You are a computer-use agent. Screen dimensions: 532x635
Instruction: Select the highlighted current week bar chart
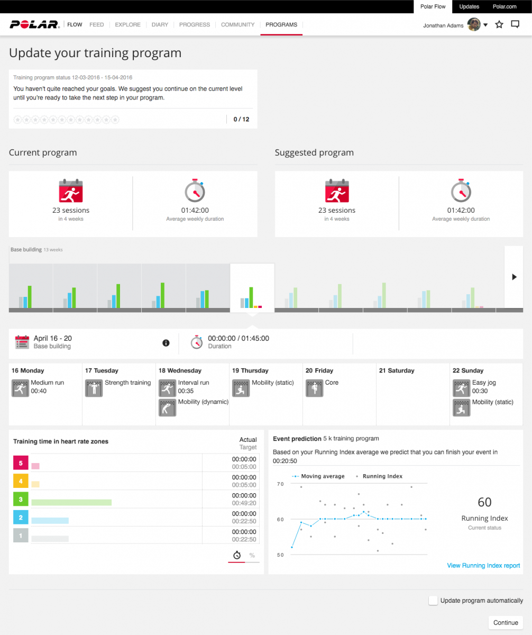(252, 288)
